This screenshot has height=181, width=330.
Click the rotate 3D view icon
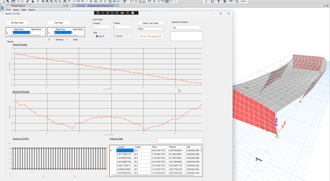91,1
